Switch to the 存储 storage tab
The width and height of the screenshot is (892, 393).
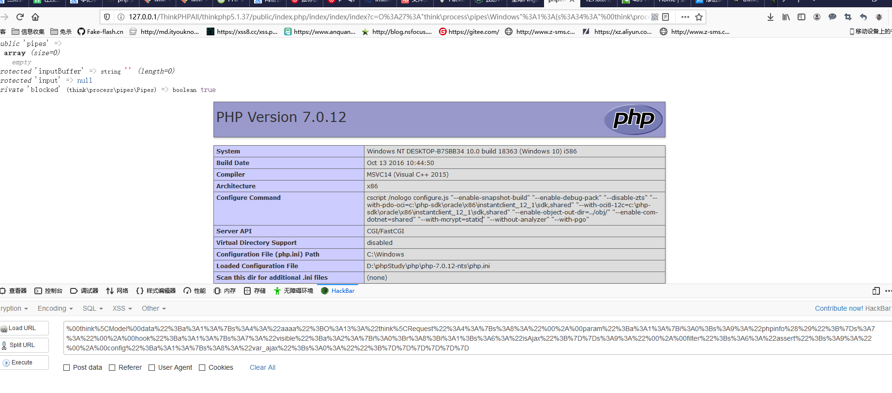(x=255, y=291)
